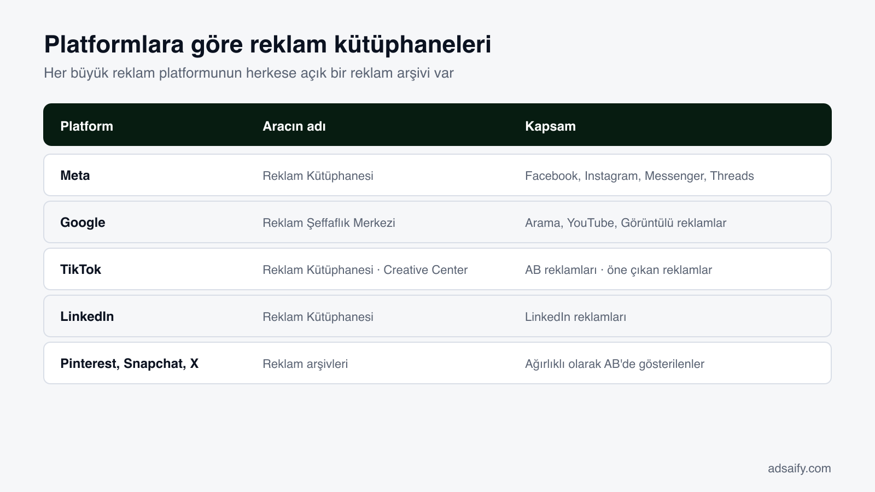Click 'Reklam Kütüphanesi' in the LinkedIn row
875x492 pixels.
coord(318,317)
